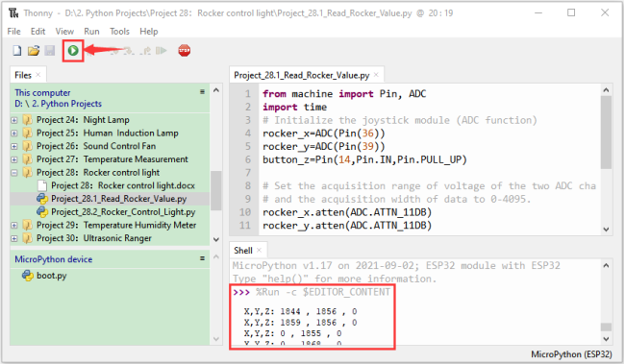The height and width of the screenshot is (364, 625).
Task: Open the Run menu
Action: tap(91, 31)
